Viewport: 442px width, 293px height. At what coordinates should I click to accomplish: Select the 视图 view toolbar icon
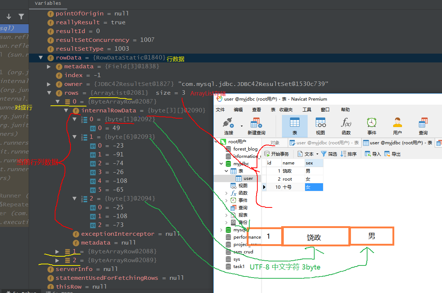coord(320,123)
